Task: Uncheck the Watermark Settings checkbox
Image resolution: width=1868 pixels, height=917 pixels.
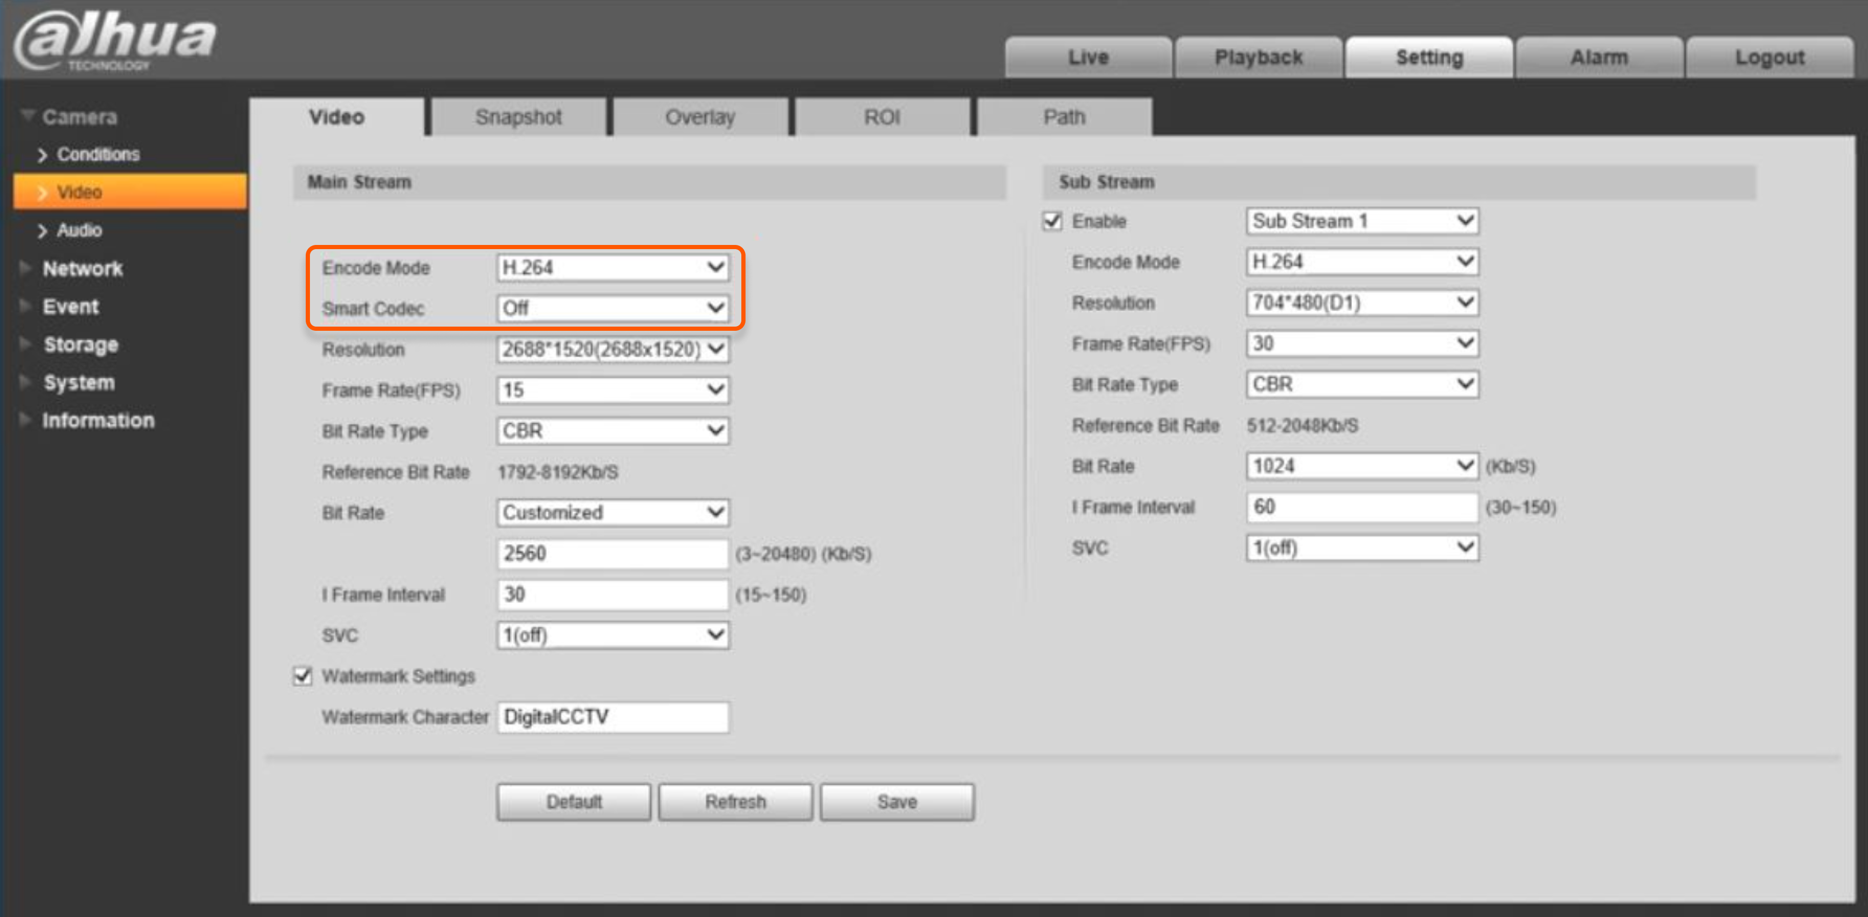Action: tap(303, 676)
